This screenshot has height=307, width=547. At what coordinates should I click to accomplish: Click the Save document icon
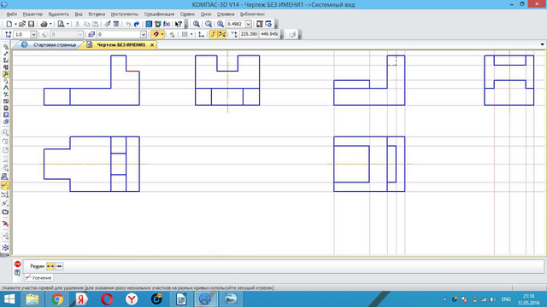(x=31, y=24)
